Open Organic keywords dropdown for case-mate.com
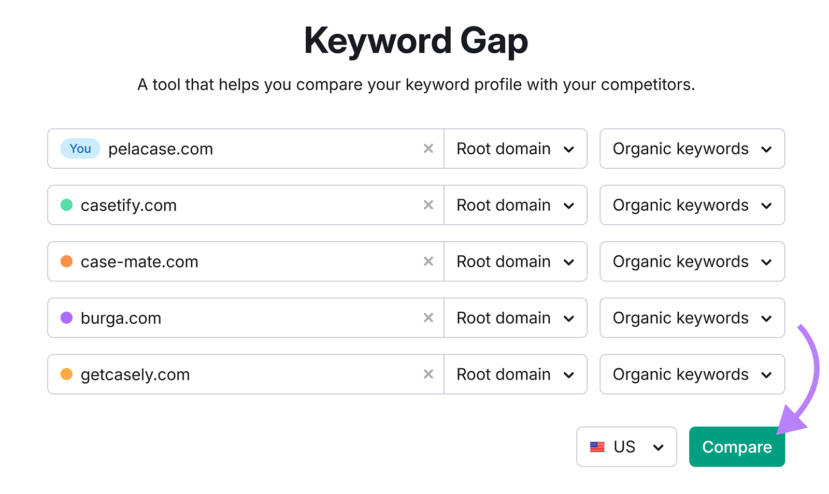 692,261
